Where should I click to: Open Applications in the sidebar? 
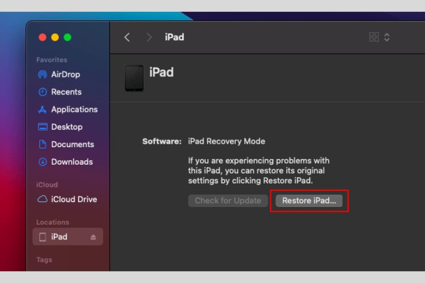click(x=68, y=109)
